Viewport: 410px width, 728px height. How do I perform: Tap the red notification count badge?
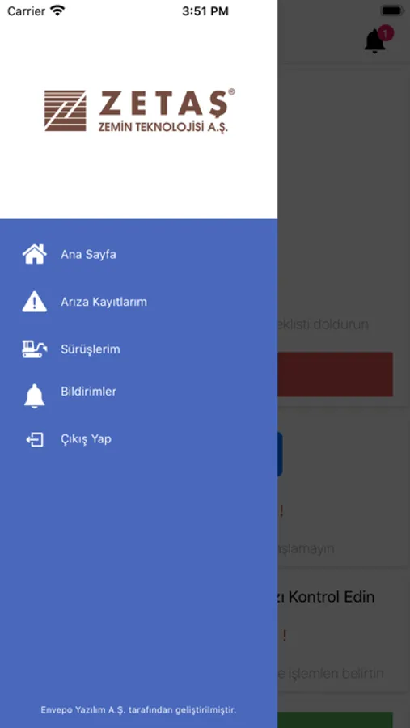386,33
